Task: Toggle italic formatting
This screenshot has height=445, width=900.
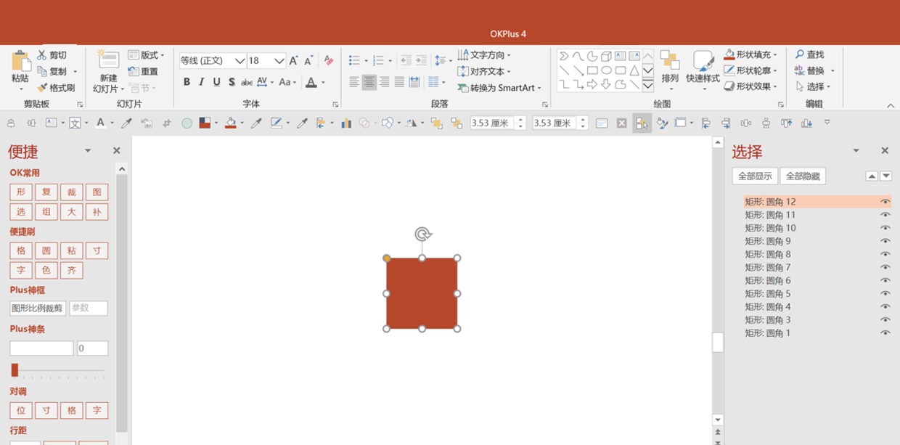Action: (202, 82)
